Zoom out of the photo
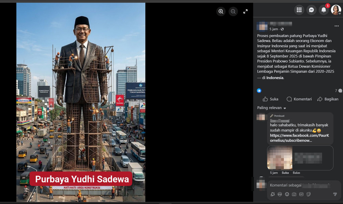 (233, 11)
